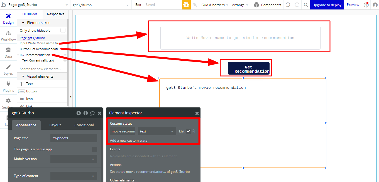Click the orange gift box icon
Image resolution: width=379 pixels, height=182 pixels.
[x=186, y=5]
